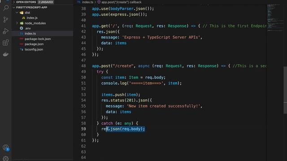Click the node_modules folder icon
This screenshot has width=287, height=161.
(22, 23)
